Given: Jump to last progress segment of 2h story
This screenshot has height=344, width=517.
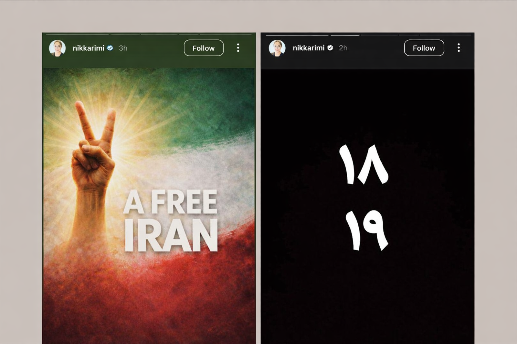Looking at the screenshot, I should coord(446,35).
